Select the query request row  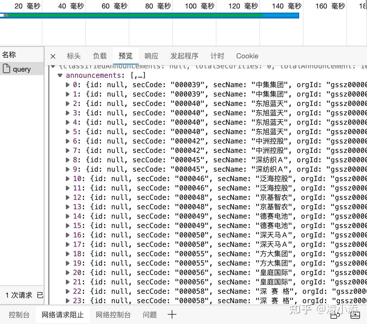[22, 69]
